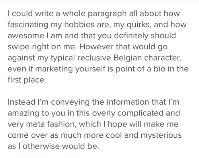This screenshot has height=158, width=199.
Task: Click the word "complicated" in the bio
Action: point(140,113)
